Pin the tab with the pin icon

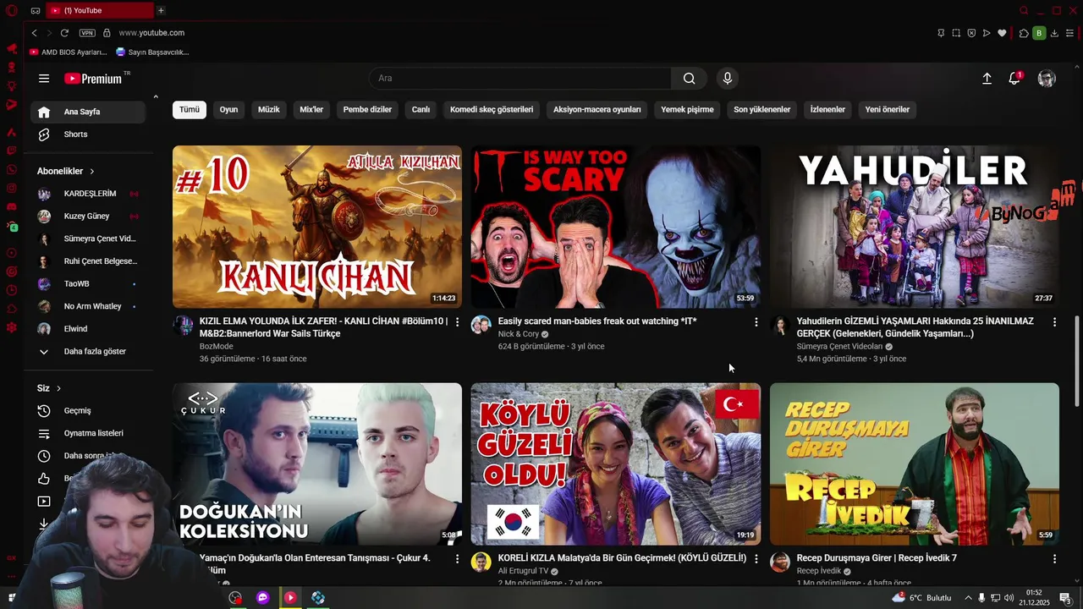click(941, 33)
